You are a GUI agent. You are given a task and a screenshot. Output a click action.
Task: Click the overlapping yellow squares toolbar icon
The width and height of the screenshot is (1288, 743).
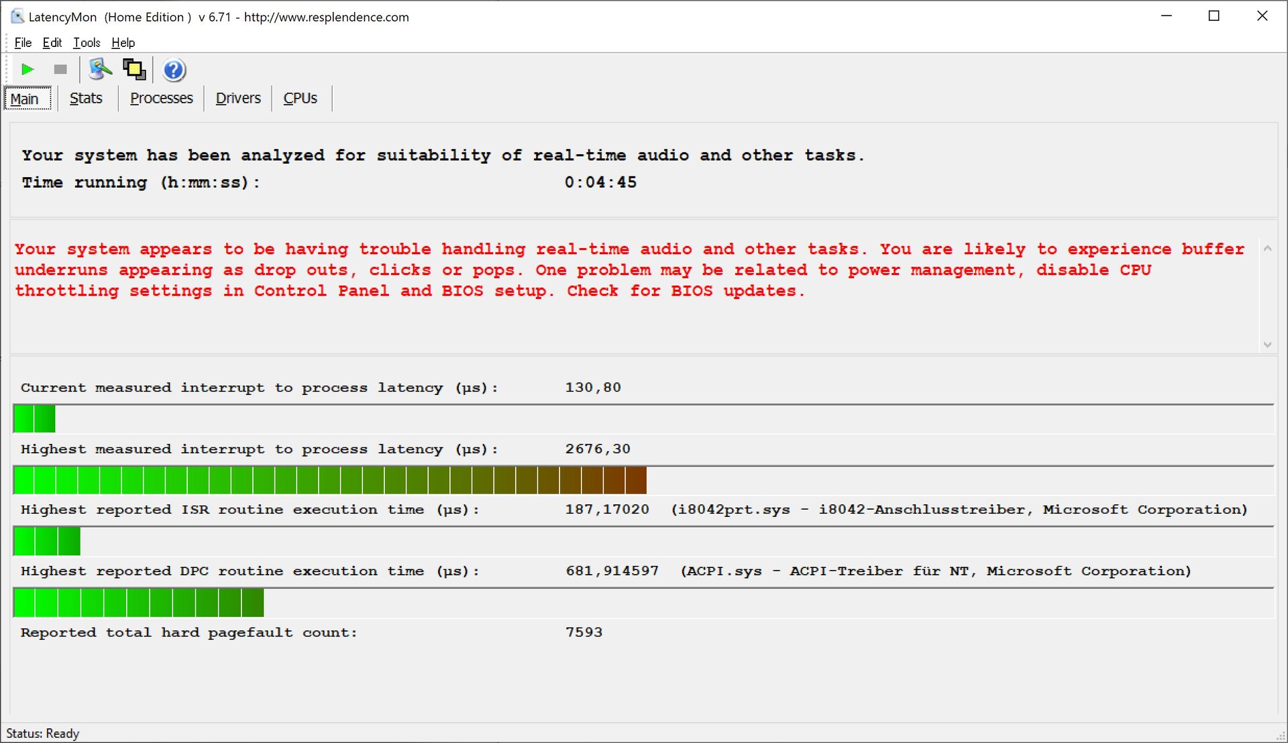tap(134, 69)
